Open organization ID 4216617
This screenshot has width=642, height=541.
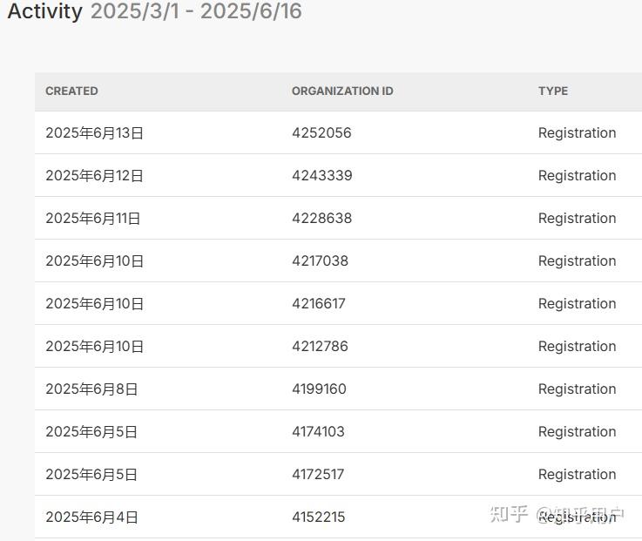319,303
